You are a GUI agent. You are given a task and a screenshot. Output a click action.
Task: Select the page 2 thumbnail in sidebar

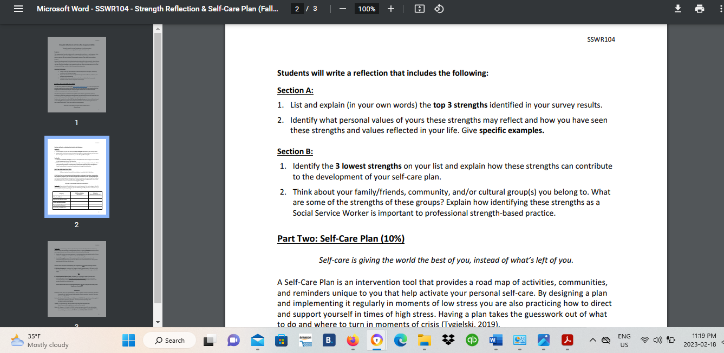pyautogui.click(x=76, y=177)
